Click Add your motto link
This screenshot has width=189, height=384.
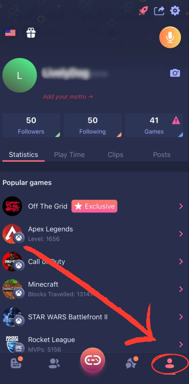pos(68,97)
